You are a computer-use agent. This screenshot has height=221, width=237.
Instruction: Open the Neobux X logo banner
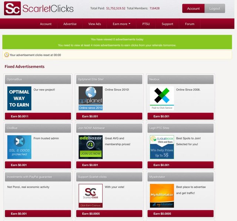[162, 98]
